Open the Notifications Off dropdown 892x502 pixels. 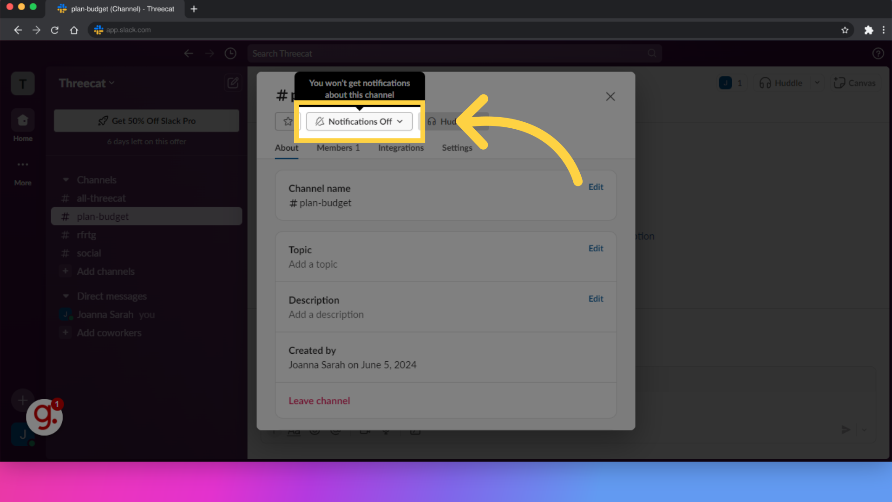(359, 121)
